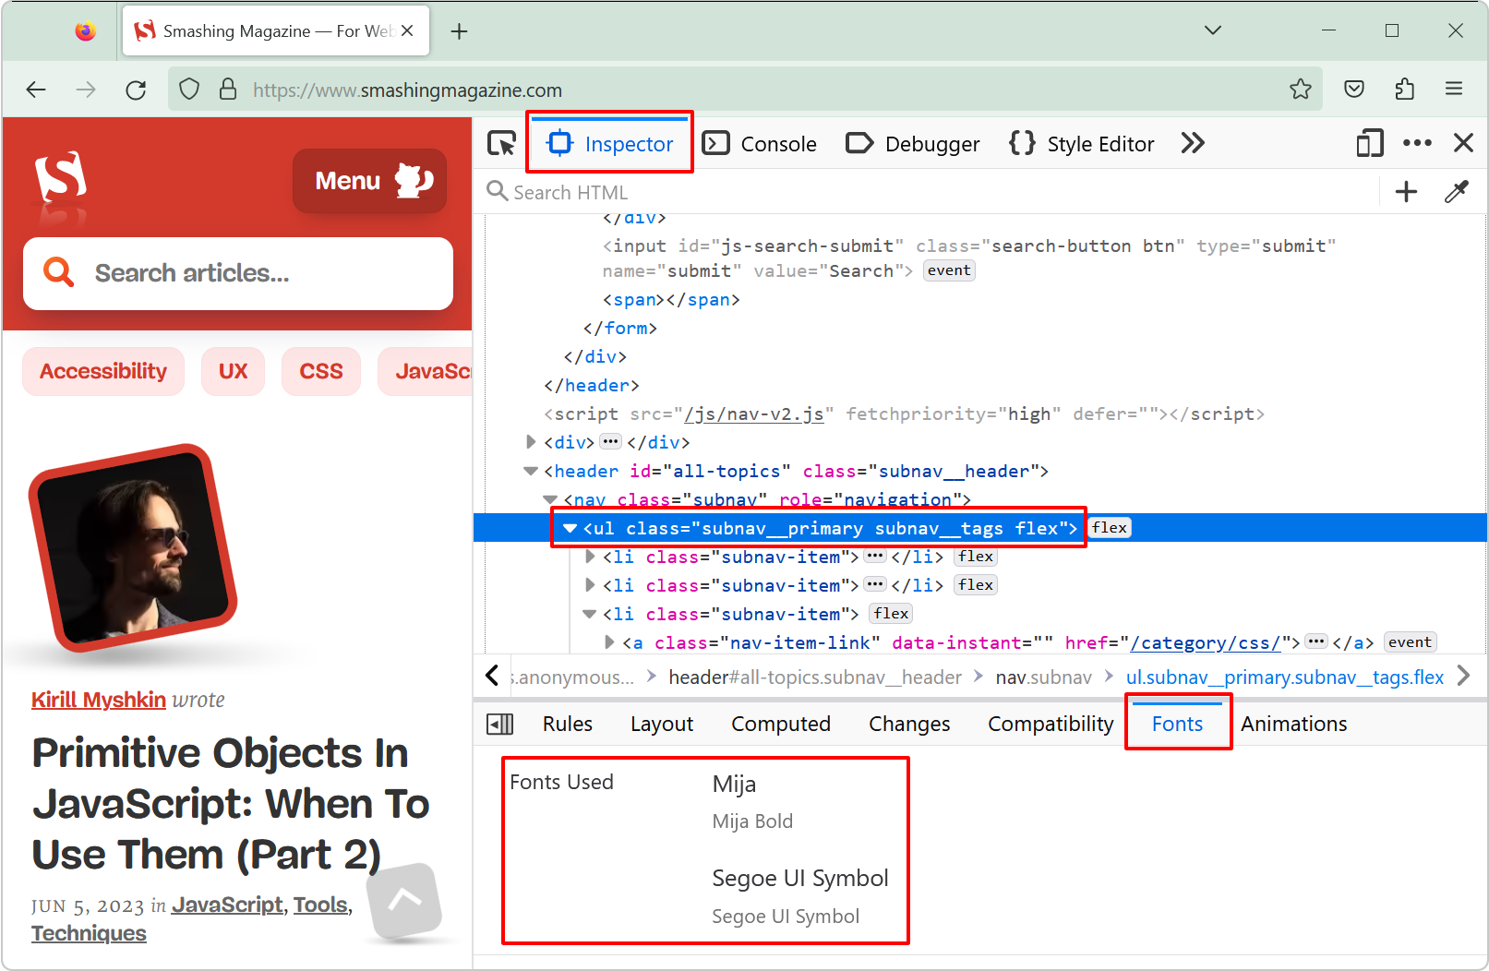1489x971 pixels.
Task: Open the DevTools customize menu
Action: tap(1417, 143)
